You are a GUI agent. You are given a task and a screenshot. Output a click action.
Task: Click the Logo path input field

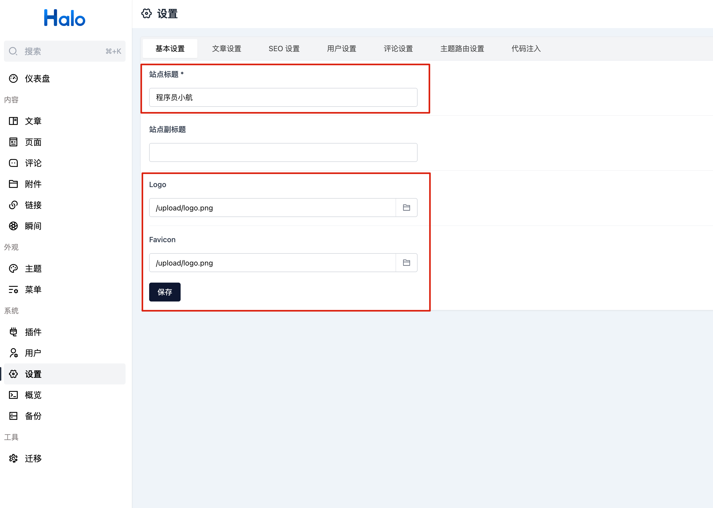tap(272, 207)
